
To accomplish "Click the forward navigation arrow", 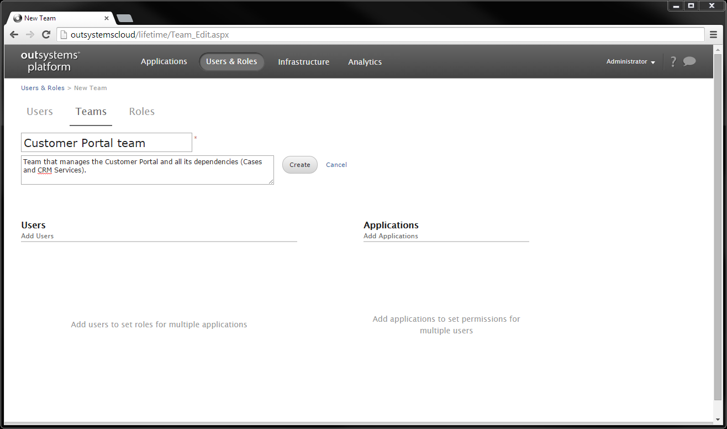I will click(29, 34).
